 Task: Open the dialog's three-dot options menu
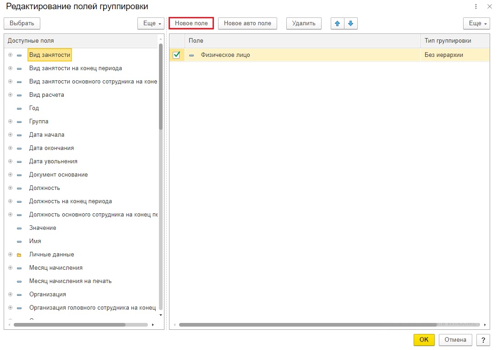(476, 6)
